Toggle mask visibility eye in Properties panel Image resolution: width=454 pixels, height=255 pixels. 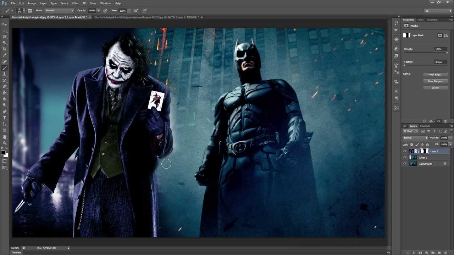[x=439, y=121]
